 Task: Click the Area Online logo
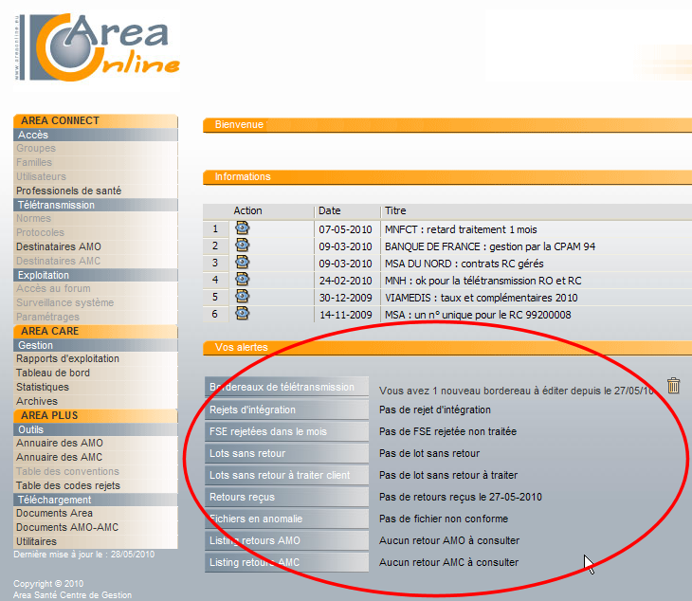tap(97, 47)
